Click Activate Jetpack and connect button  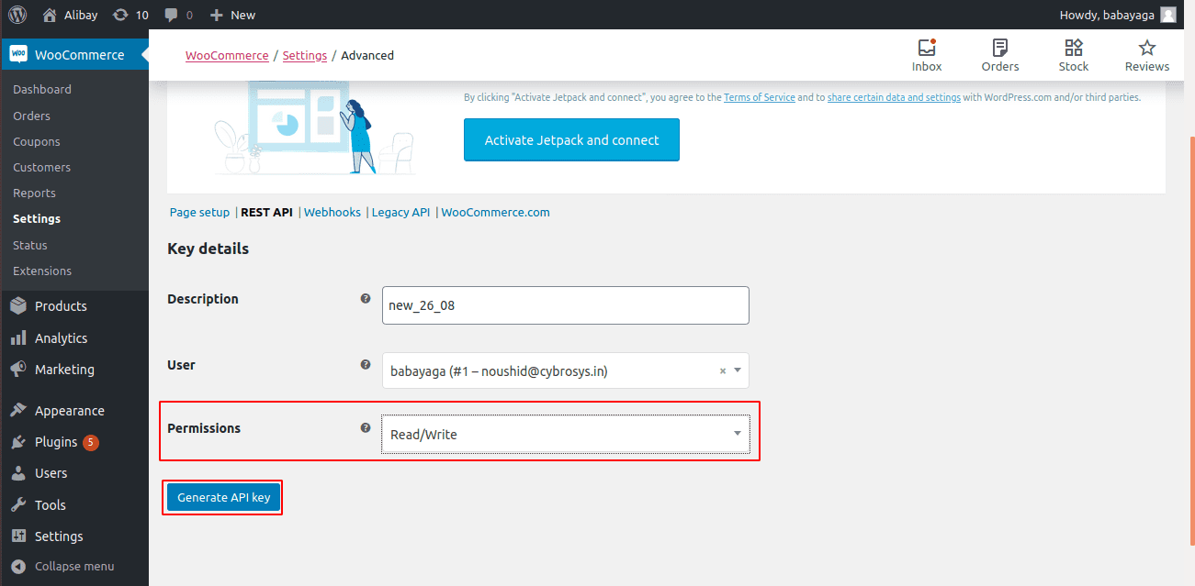[571, 140]
